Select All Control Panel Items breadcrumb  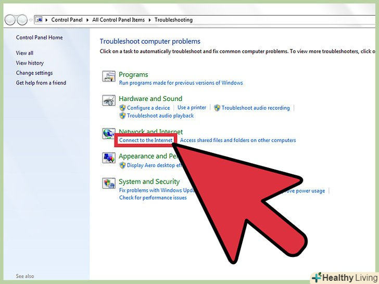click(119, 20)
